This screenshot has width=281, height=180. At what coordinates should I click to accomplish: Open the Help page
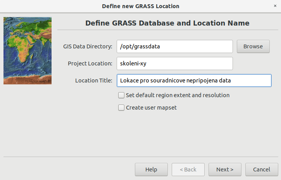[x=151, y=170]
